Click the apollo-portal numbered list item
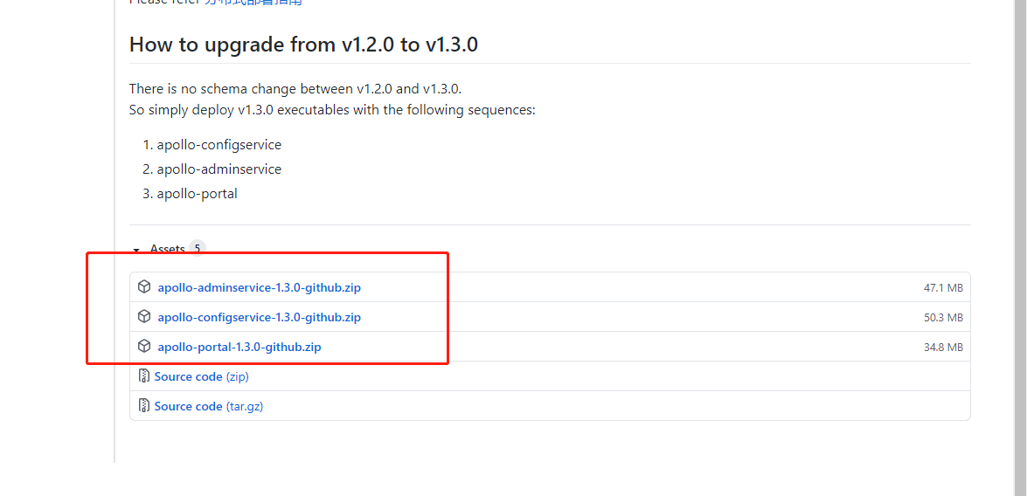Screen dimensions: 1027x496 click(197, 193)
